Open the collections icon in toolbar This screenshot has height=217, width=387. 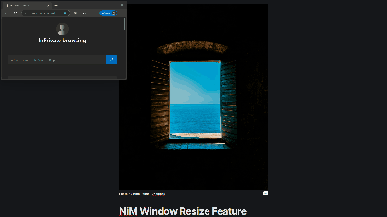pos(85,13)
